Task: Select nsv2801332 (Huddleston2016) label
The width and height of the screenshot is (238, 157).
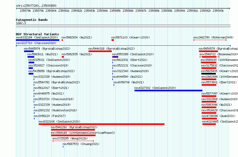Action: 55,110
